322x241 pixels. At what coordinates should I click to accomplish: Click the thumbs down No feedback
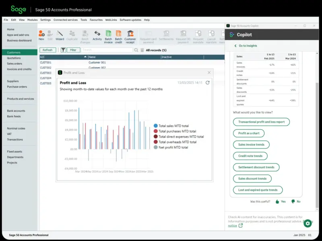pyautogui.click(x=295, y=202)
